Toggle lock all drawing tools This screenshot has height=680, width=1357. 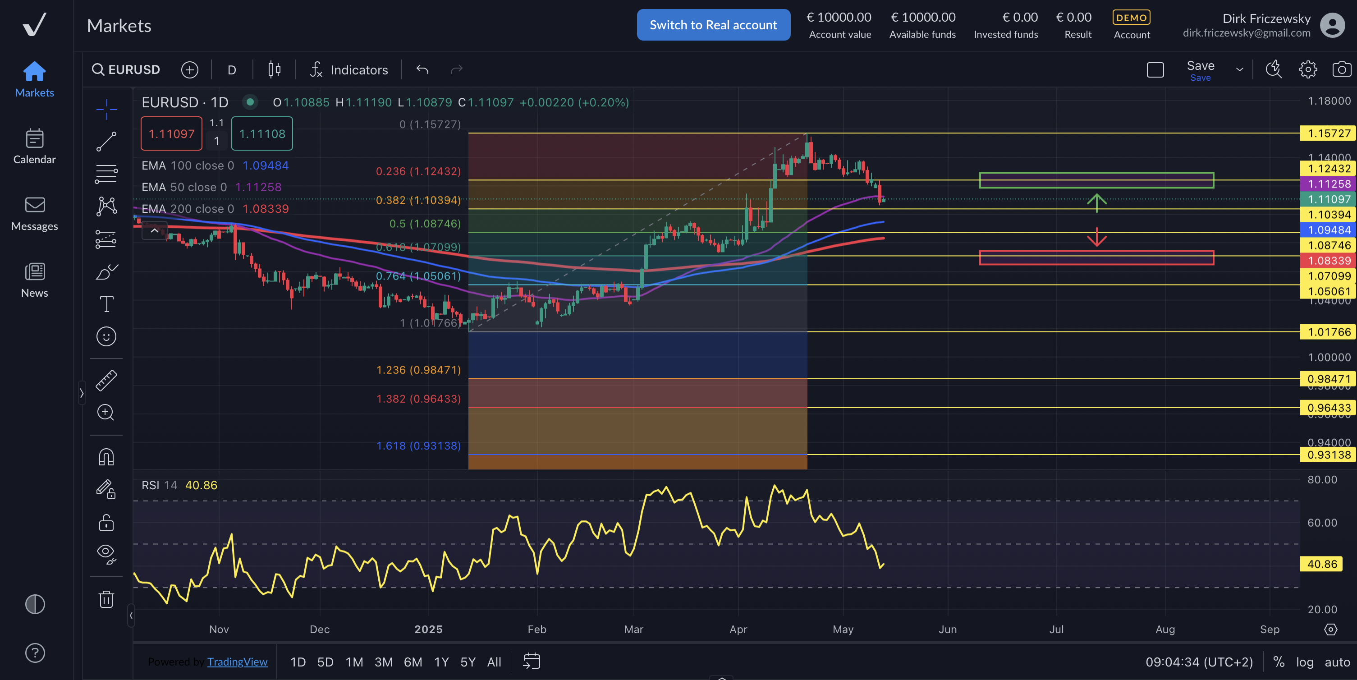(x=106, y=523)
